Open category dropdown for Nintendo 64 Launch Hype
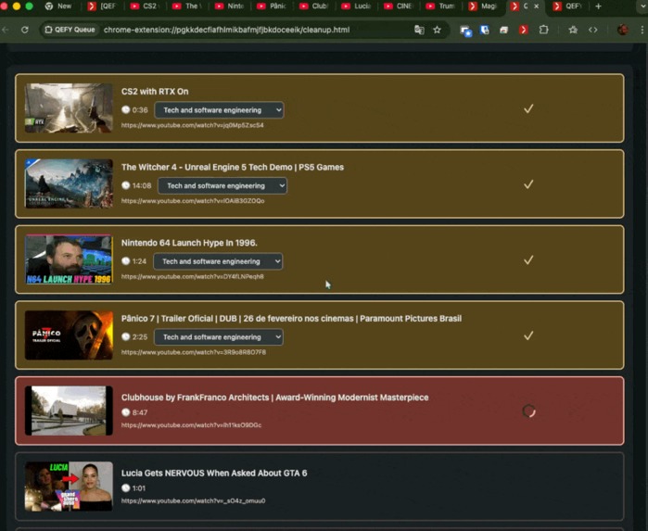Viewport: 648px width, 531px height. (218, 261)
